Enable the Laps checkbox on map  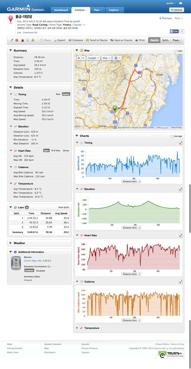(x=175, y=51)
